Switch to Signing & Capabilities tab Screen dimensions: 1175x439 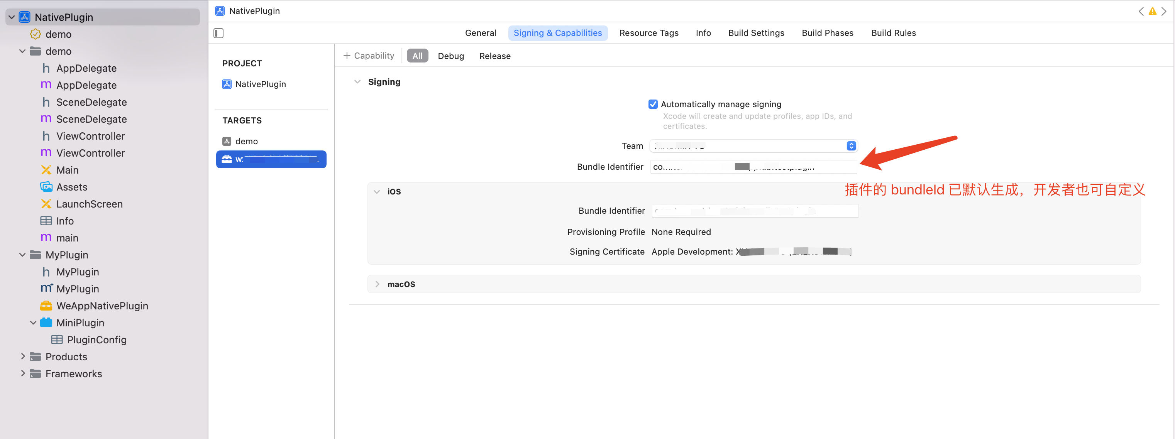click(x=557, y=33)
